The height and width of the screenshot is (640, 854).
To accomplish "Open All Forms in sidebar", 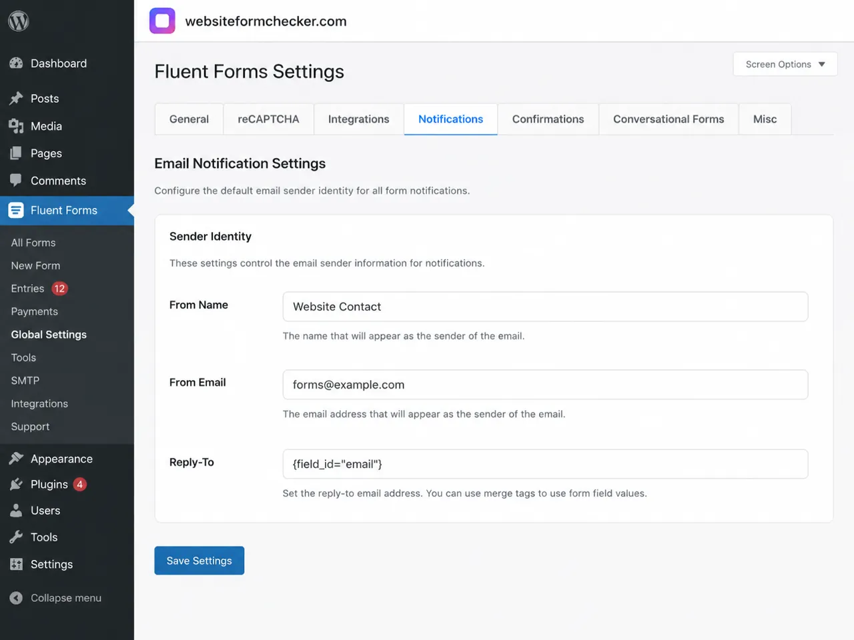I will pos(33,243).
